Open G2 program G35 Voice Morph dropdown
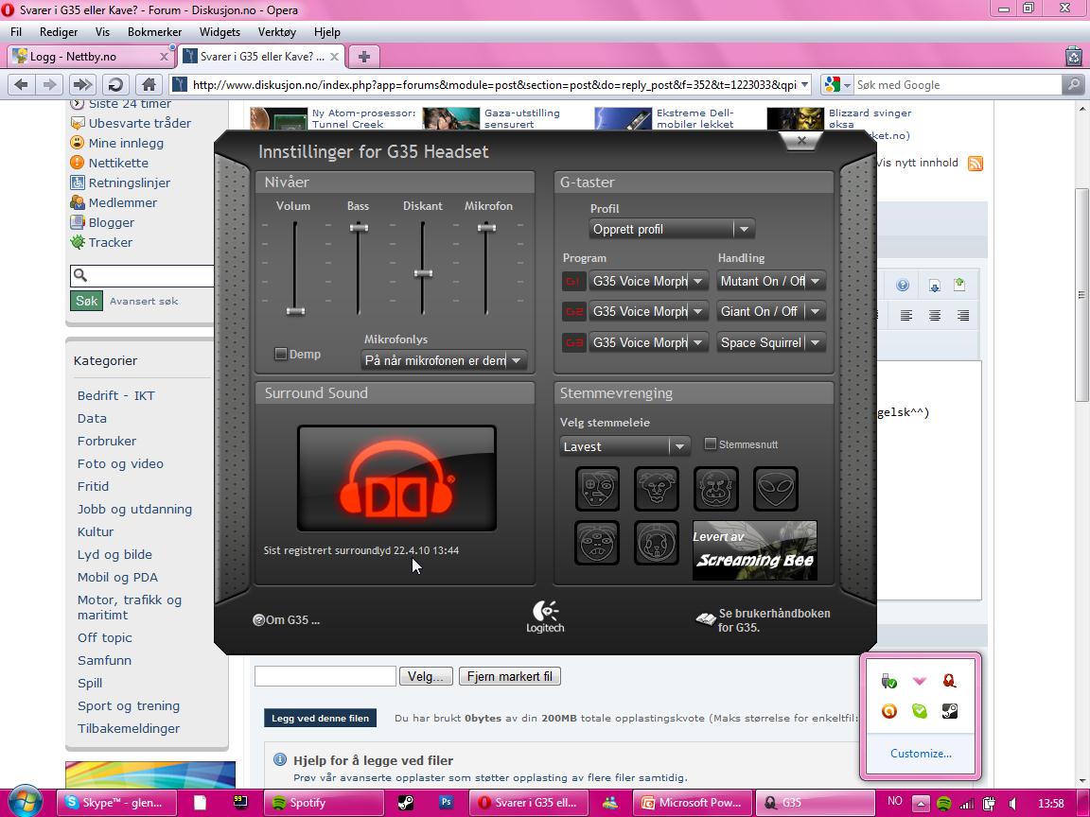This screenshot has width=1090, height=817. [x=648, y=312]
